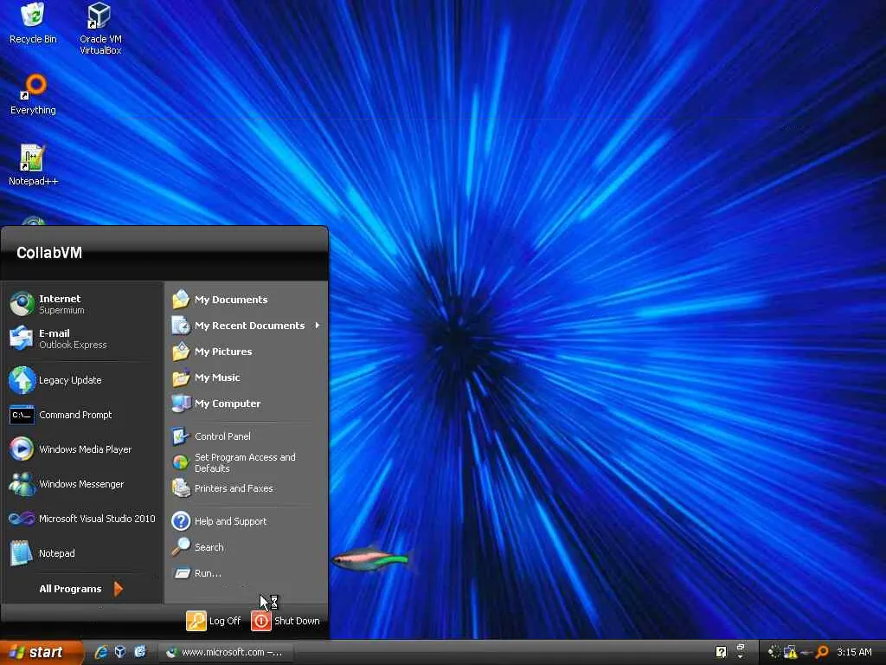Click Set Program Access and Defaults icon

(x=181, y=462)
